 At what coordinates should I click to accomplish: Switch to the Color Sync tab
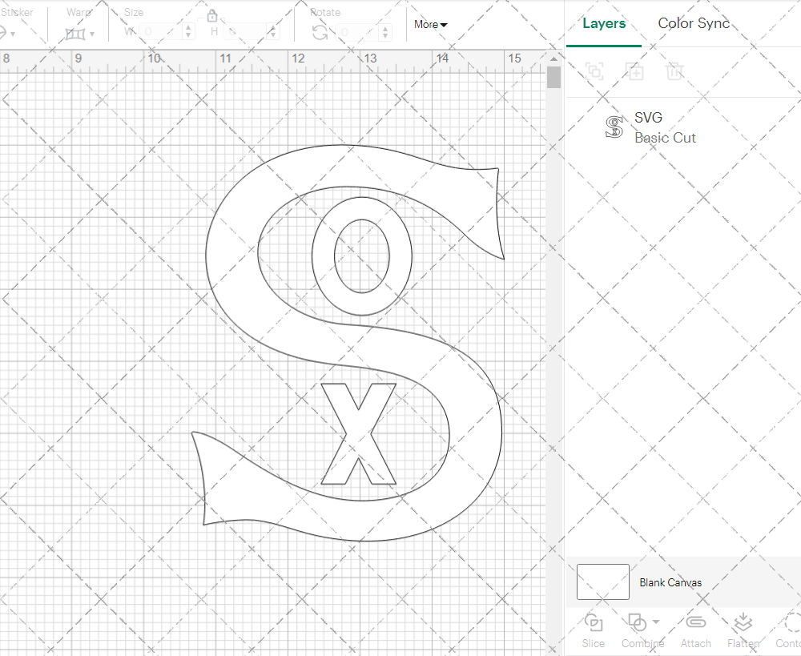[694, 23]
